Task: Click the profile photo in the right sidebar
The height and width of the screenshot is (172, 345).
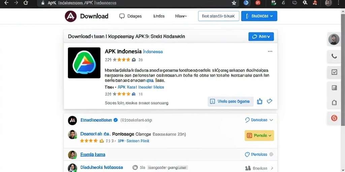Action: pos(334,39)
